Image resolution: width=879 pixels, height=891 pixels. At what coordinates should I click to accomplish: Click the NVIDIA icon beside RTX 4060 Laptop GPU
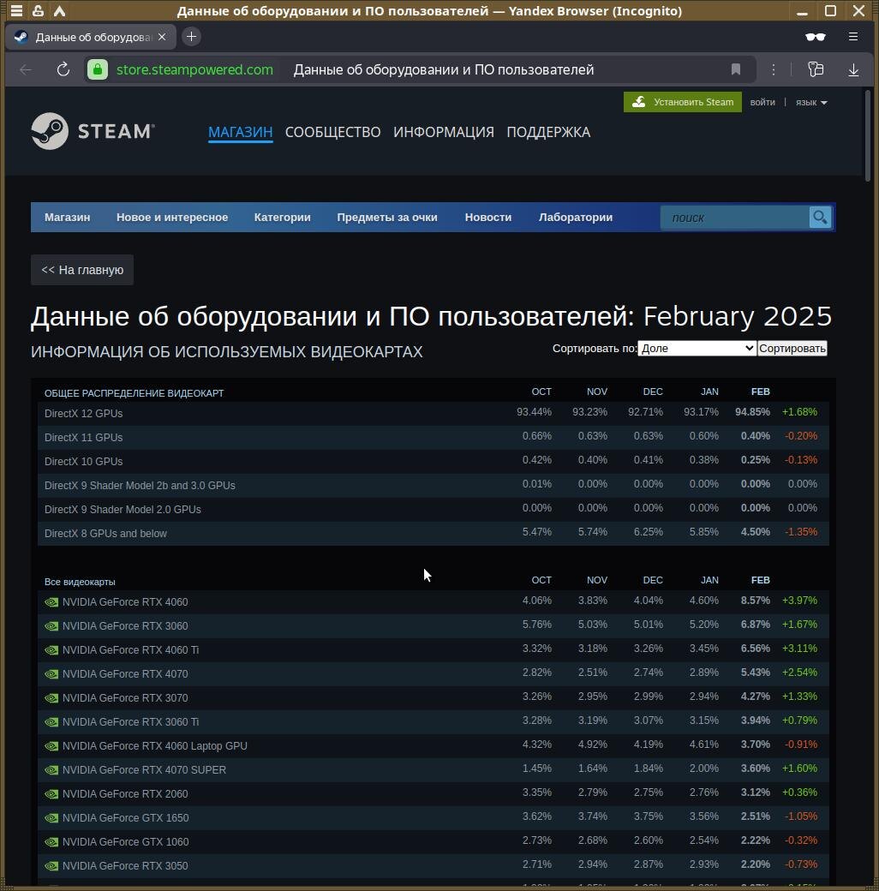[x=51, y=746]
